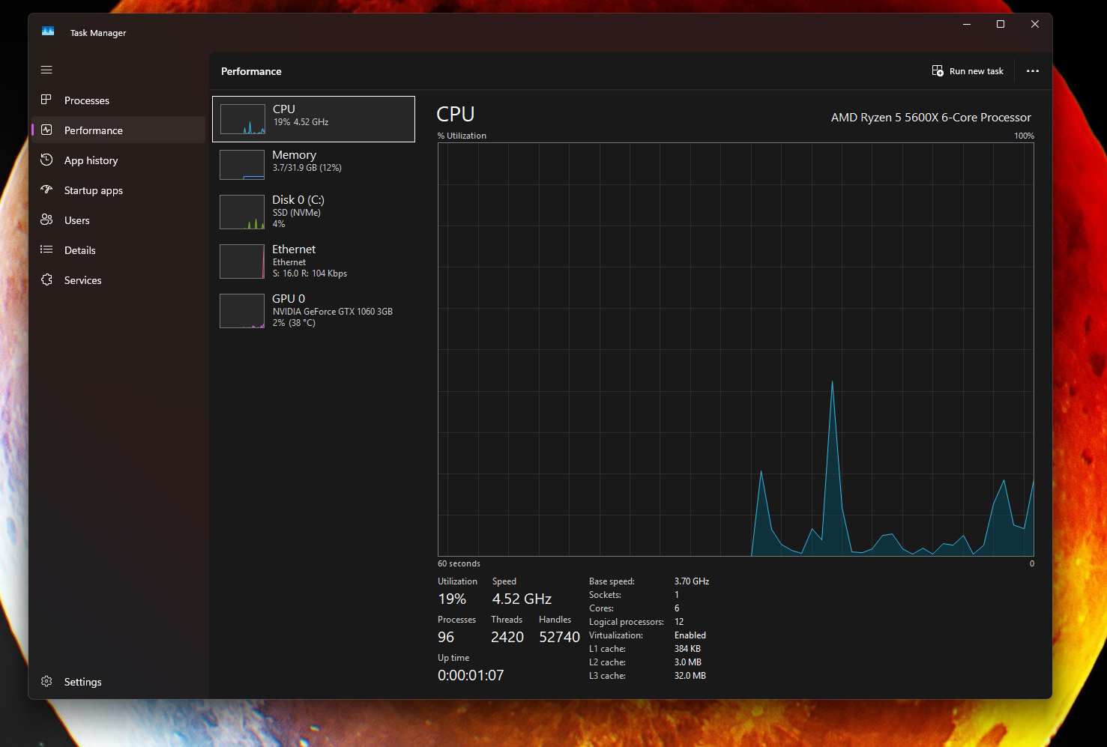Screen dimensions: 1107x747
Task: Select the GPU 0 resource entry label
Action: point(289,298)
